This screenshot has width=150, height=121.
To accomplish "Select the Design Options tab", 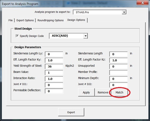I will click(76, 20).
